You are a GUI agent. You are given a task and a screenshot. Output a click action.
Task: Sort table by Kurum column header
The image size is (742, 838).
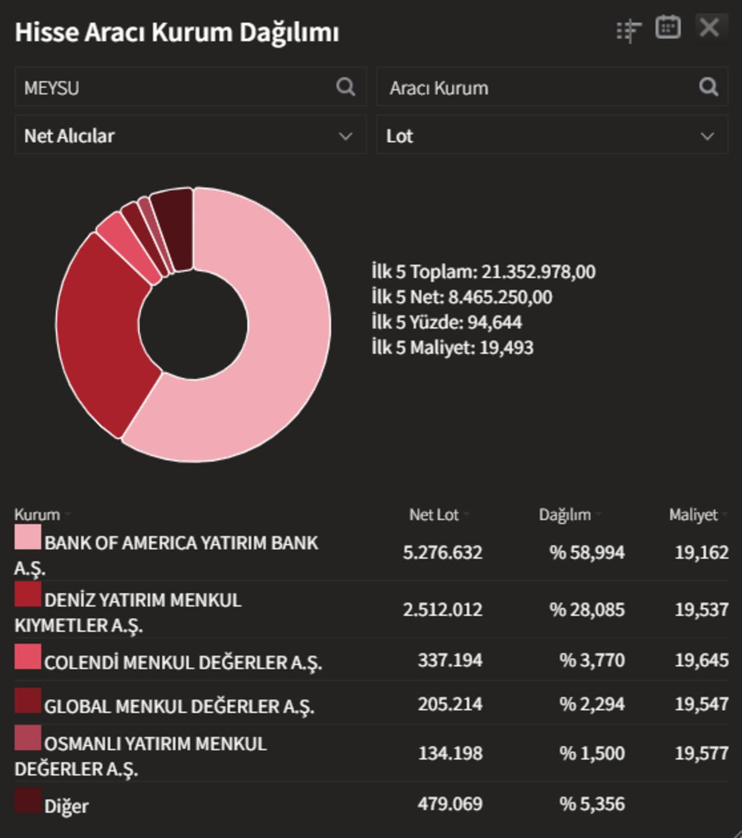click(37, 515)
